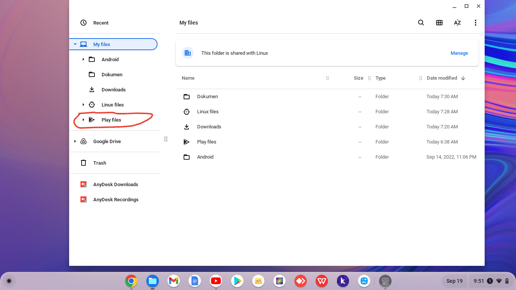Open the Dokumen folder in the file list
516x290 pixels.
[x=207, y=96]
